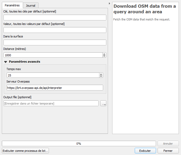
Task: Click the Distance (mètres) value field
Action: [53, 55]
